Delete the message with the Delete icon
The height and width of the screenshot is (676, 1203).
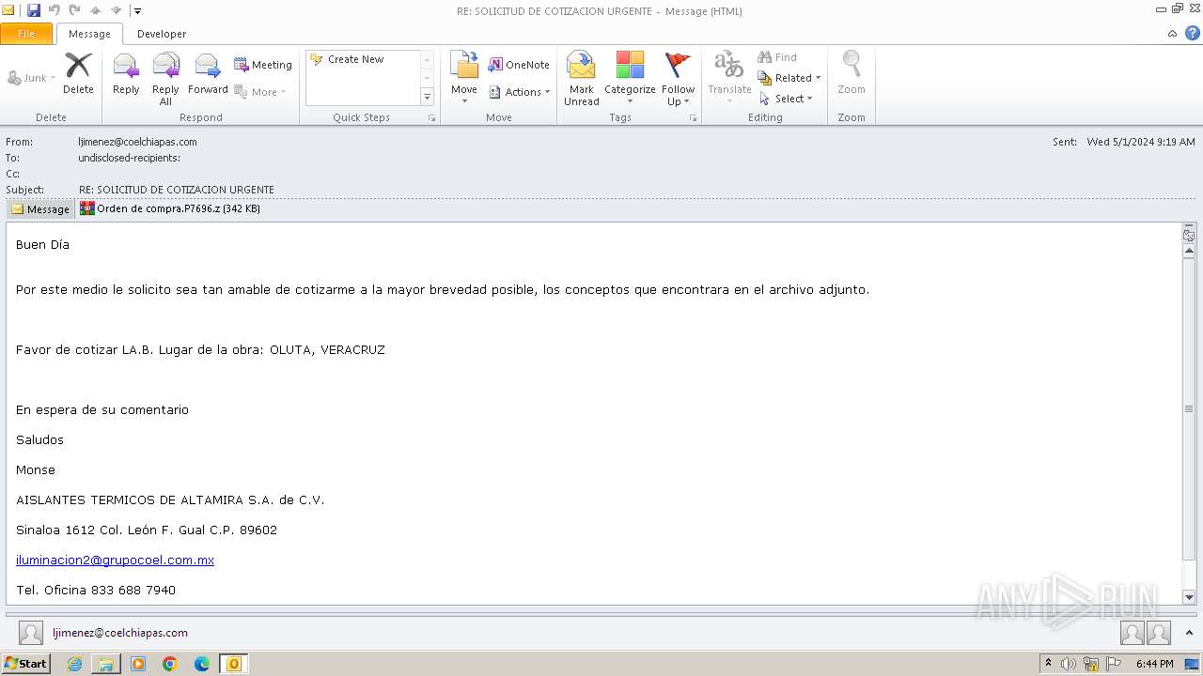(x=78, y=74)
